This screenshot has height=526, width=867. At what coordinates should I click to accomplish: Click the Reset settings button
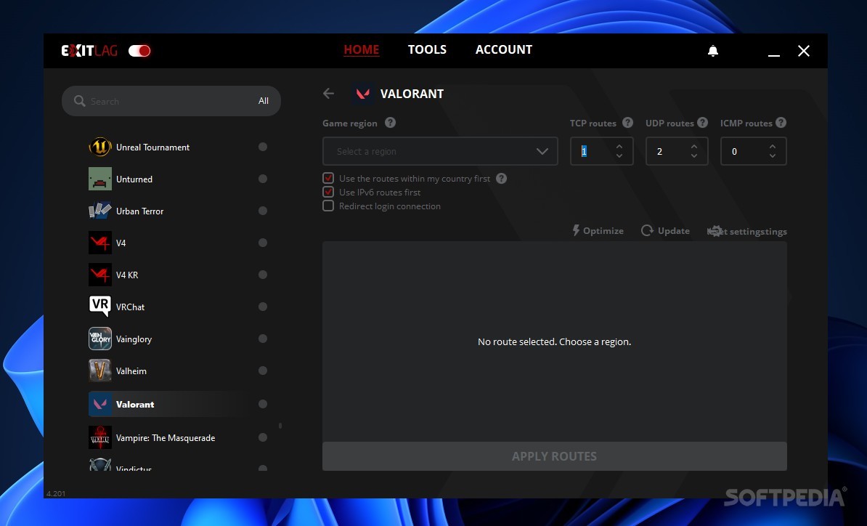pos(746,231)
